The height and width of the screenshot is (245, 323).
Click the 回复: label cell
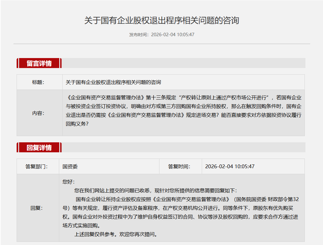[x=37, y=208]
